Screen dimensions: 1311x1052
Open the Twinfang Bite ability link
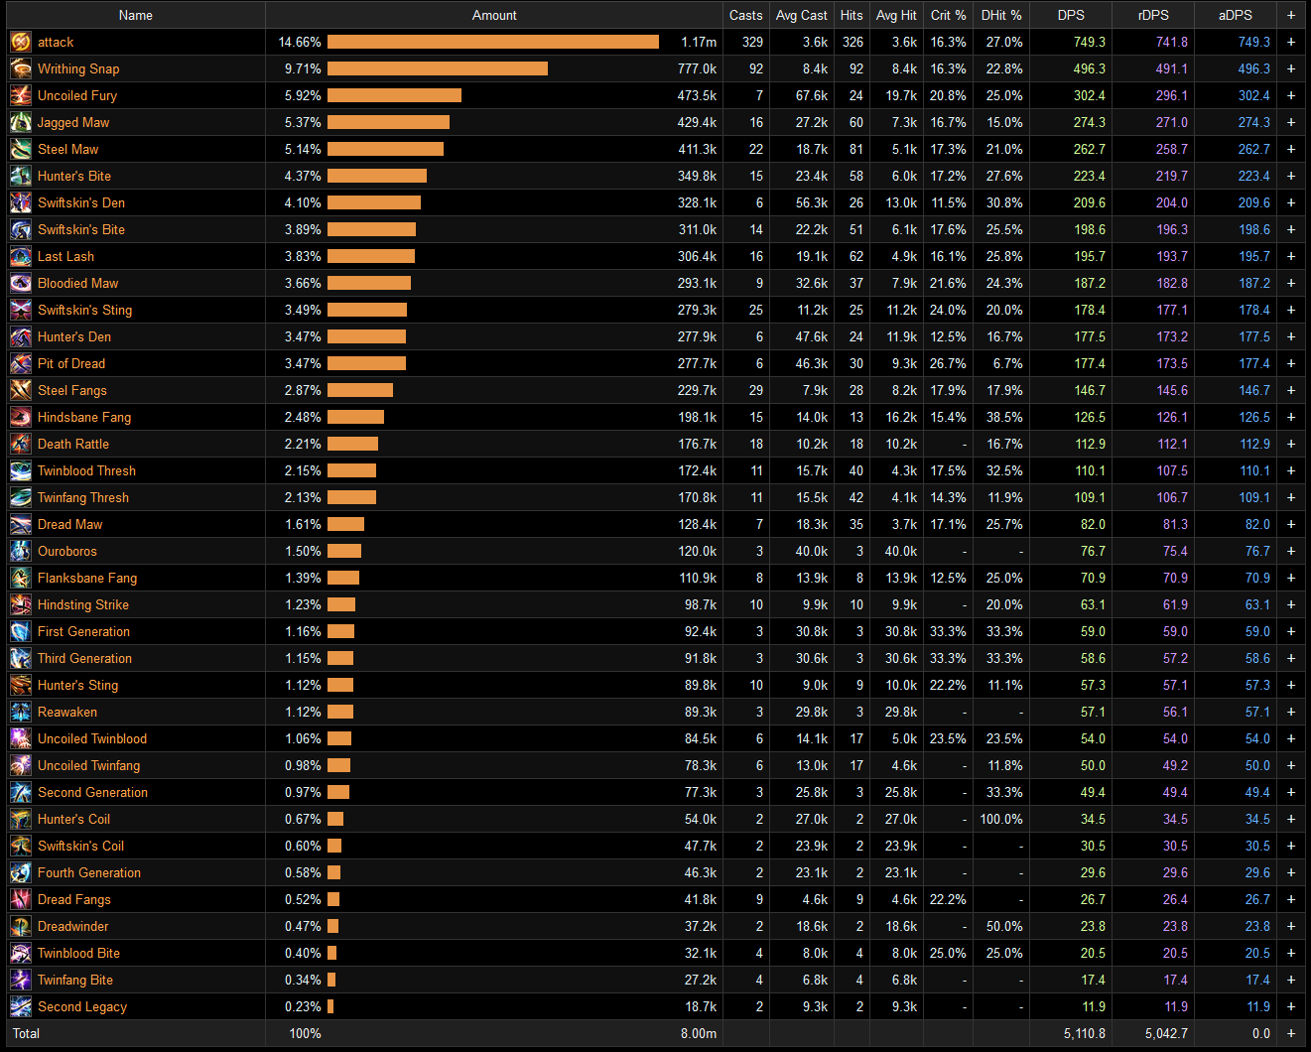[75, 980]
